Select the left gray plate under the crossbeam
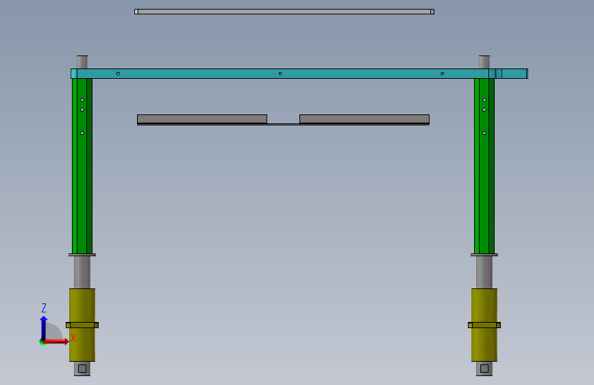The image size is (594, 385). click(x=202, y=119)
